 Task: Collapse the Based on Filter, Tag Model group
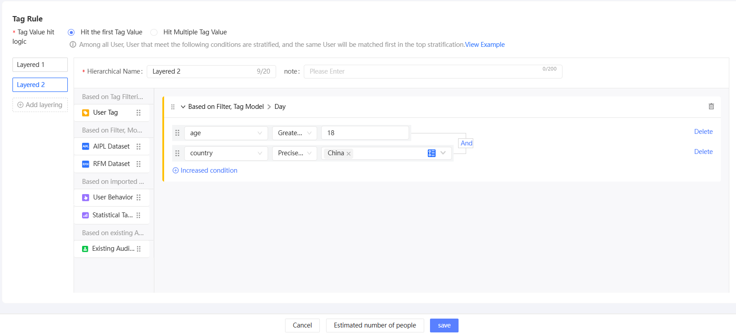click(x=183, y=107)
